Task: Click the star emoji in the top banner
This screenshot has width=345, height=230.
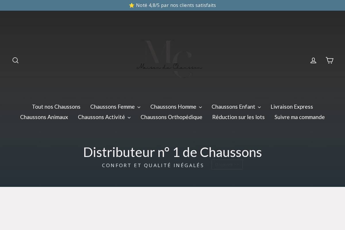Action: pyautogui.click(x=132, y=5)
